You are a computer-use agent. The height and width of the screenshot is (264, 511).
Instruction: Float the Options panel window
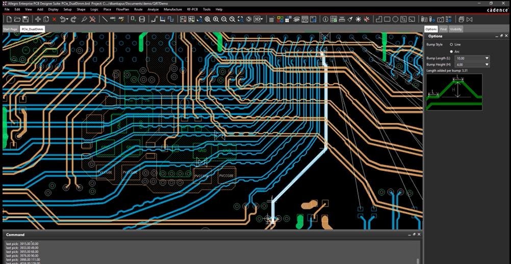(501, 36)
